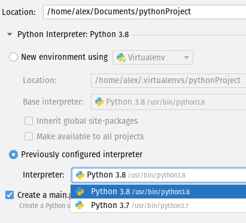Click the top Location: label

coord(19,12)
